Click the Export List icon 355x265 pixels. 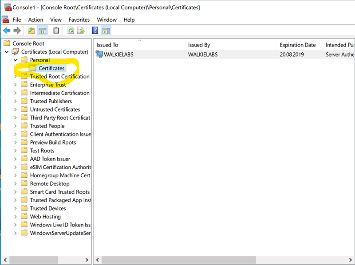point(81,30)
